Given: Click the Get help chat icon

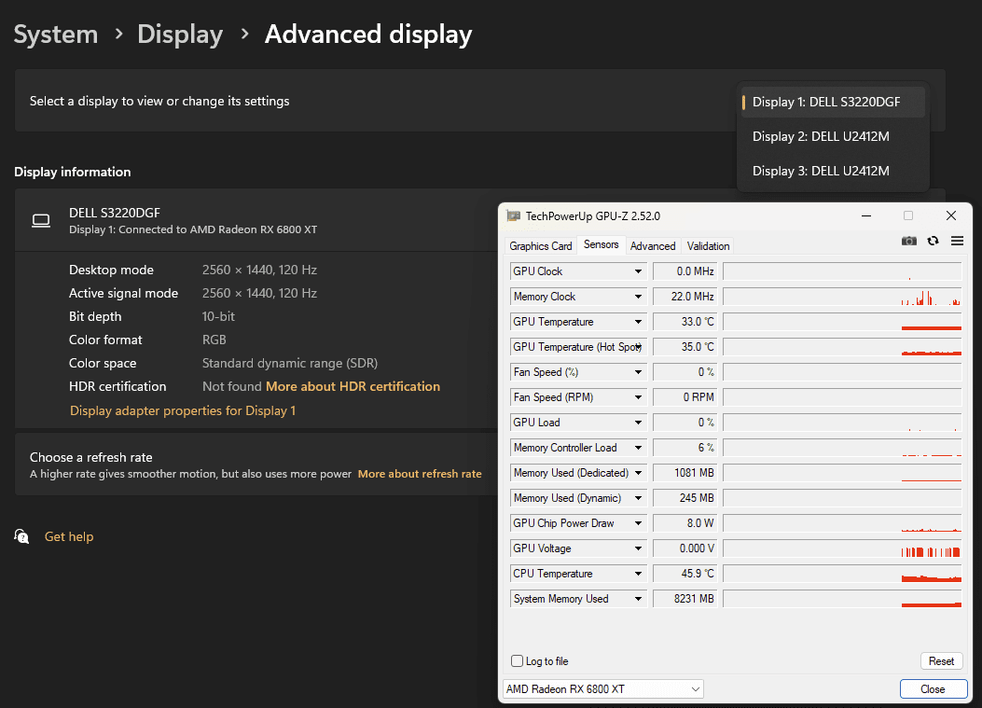Looking at the screenshot, I should (22, 536).
